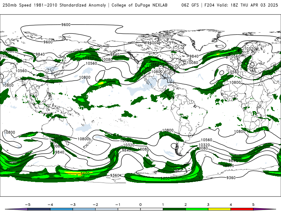Image resolution: width=281 pixels, height=211 pixels.
Task: Click the light blue -3 to -2 legend segment
Action: point(84,209)
